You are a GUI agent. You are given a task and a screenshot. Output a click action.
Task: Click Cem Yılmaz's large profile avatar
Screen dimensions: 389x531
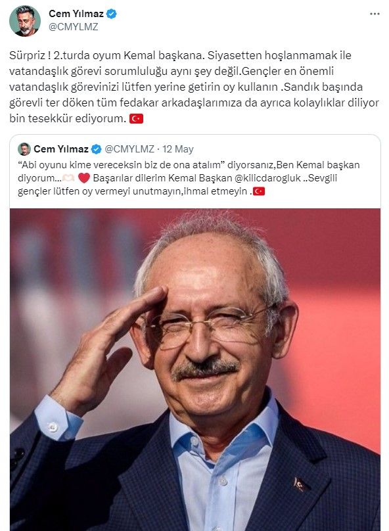click(25, 20)
